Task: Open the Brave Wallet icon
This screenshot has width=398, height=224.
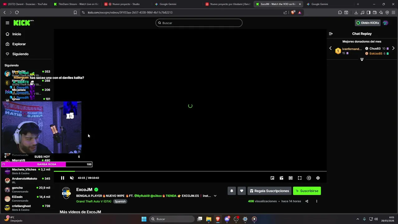Action: click(375, 12)
